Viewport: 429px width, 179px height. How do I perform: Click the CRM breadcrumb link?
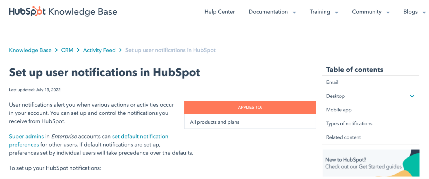(67, 50)
